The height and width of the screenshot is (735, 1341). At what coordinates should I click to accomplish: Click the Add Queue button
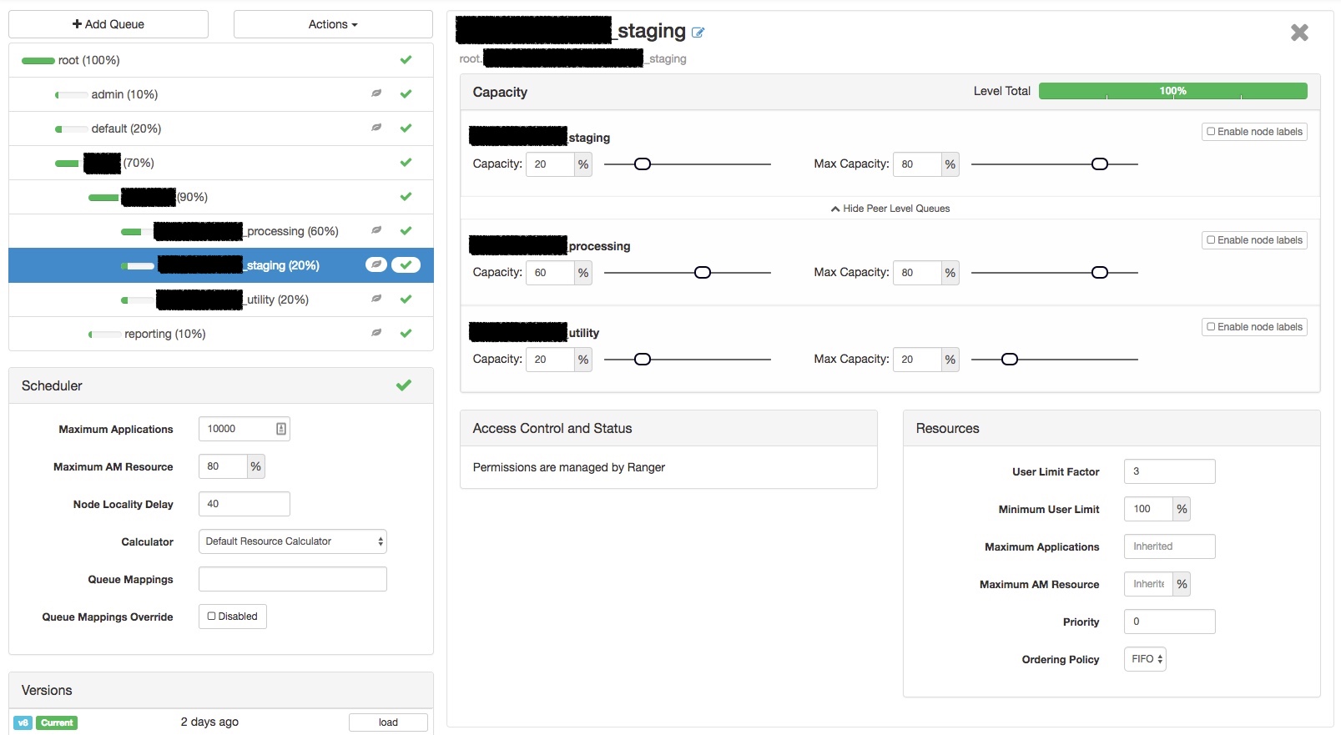[108, 24]
